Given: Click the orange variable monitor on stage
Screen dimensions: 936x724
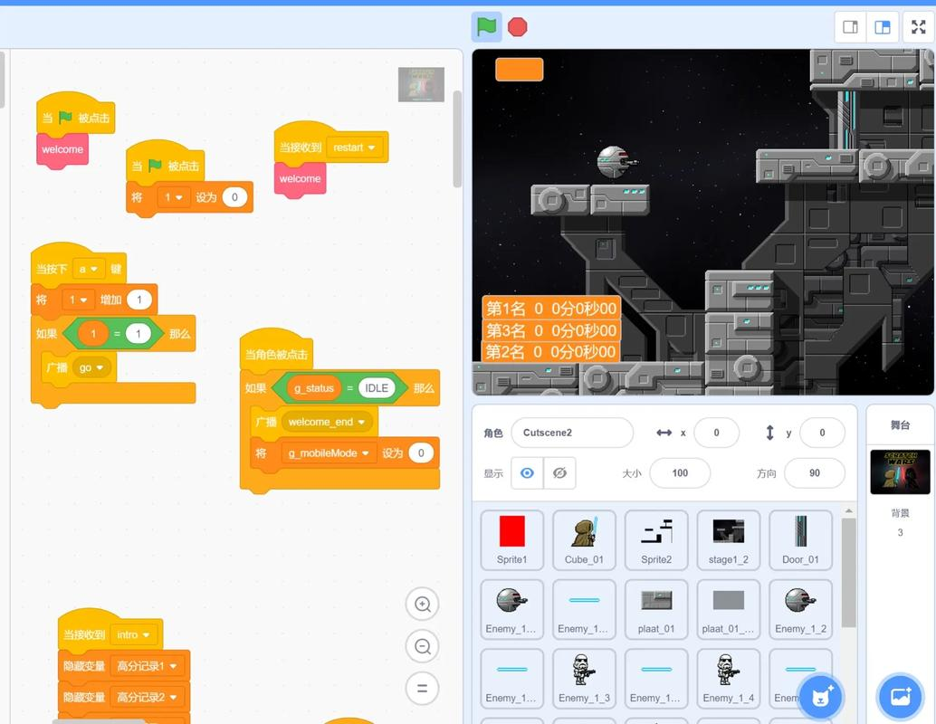Looking at the screenshot, I should click(520, 70).
